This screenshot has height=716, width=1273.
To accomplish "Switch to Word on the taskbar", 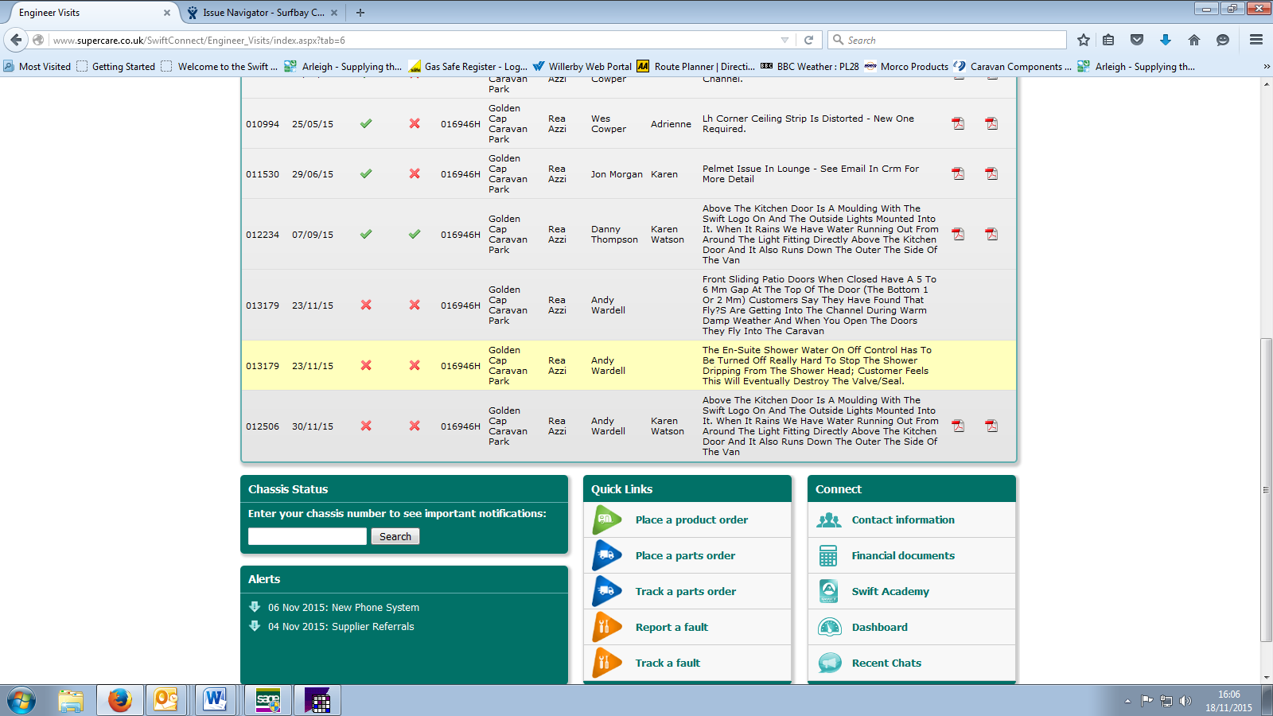I will pyautogui.click(x=215, y=701).
